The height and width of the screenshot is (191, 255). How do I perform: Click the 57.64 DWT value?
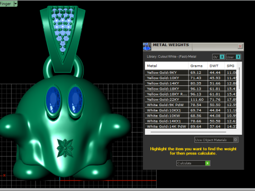(x=215, y=126)
